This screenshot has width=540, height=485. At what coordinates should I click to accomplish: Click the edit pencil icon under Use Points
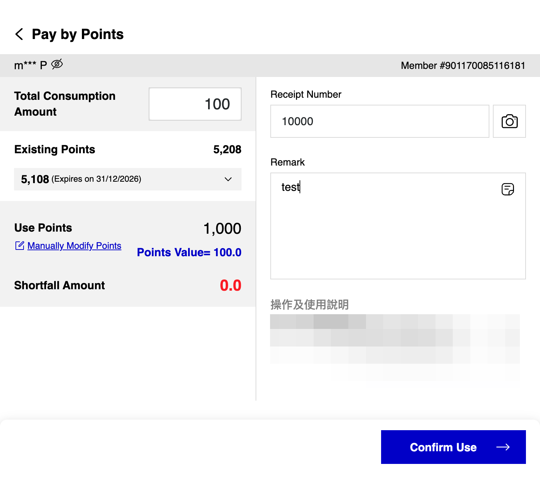point(20,246)
